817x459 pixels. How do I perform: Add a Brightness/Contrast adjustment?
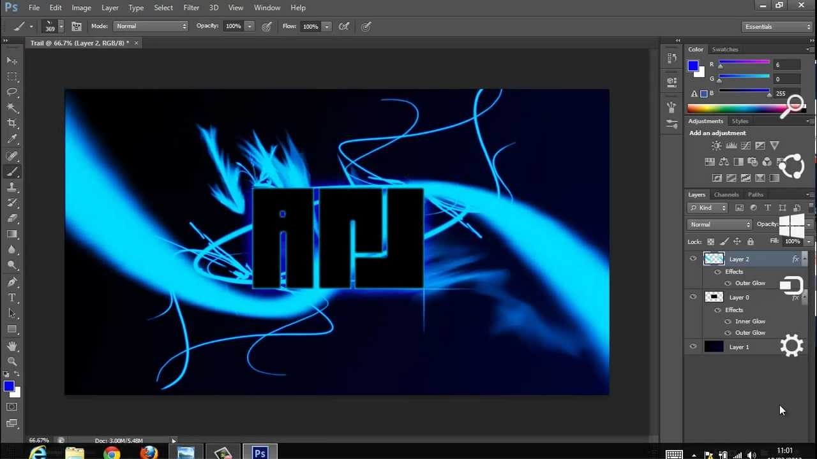(x=717, y=146)
